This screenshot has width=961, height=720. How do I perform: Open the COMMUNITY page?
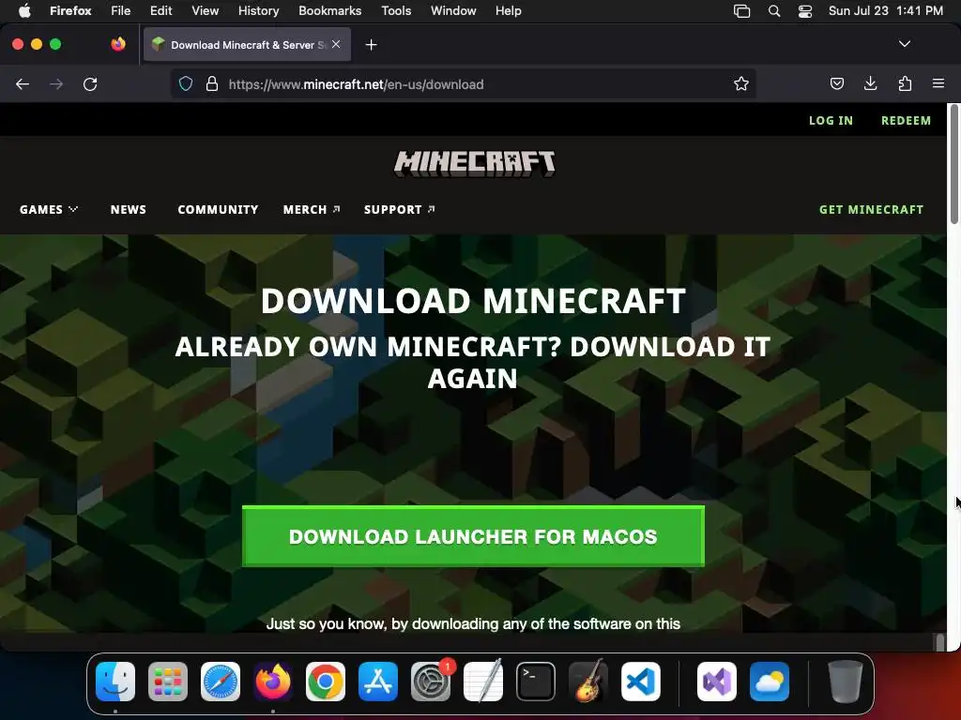click(218, 209)
